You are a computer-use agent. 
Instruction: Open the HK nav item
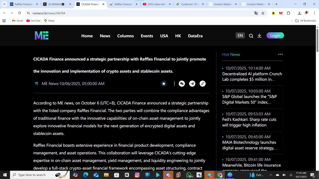(178, 36)
